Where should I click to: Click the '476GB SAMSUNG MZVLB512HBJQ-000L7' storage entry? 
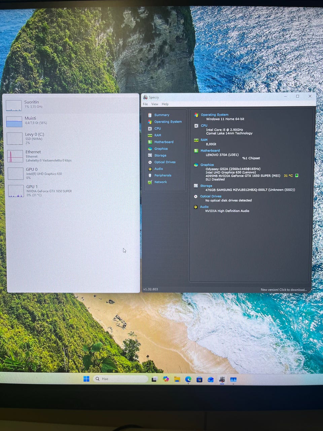point(250,190)
